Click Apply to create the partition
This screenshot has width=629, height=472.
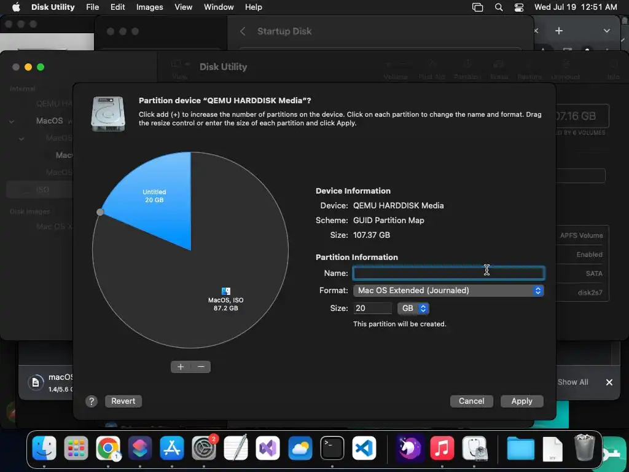tap(522, 401)
